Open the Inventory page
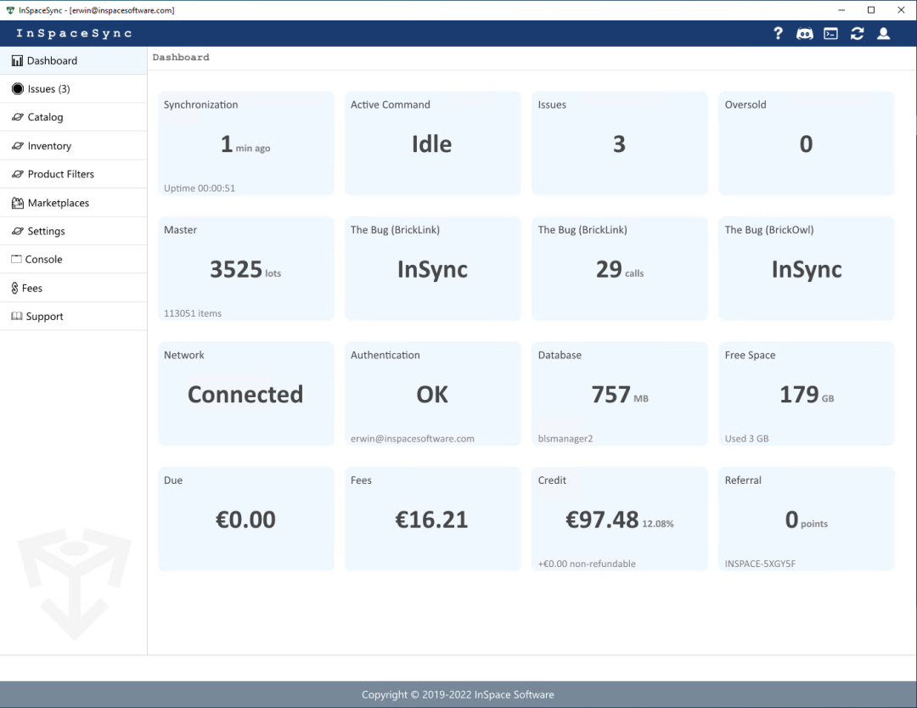Screen dimensions: 917x708 [x=49, y=146]
